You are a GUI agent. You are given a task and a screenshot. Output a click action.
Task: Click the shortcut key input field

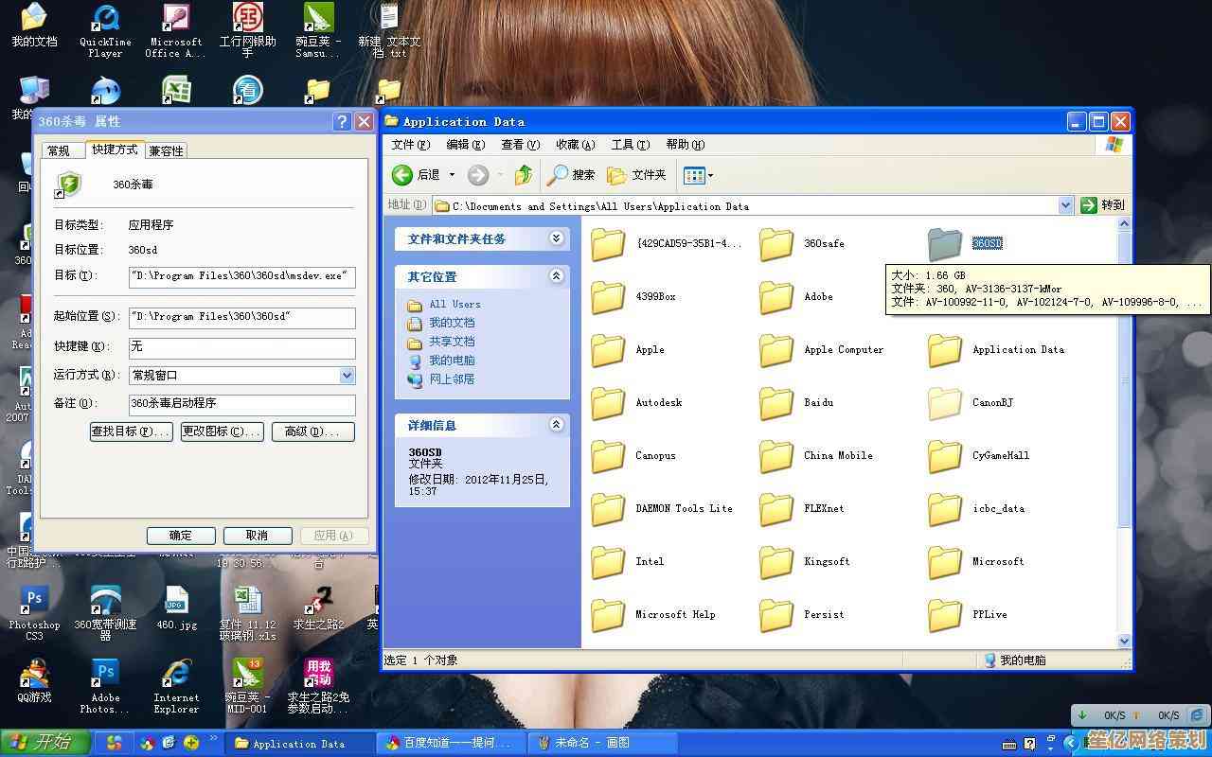241,347
